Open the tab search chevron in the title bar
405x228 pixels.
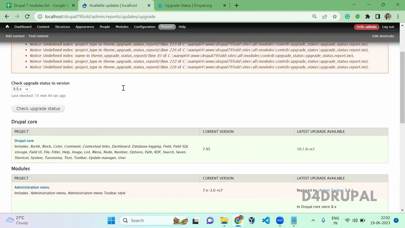354,5
